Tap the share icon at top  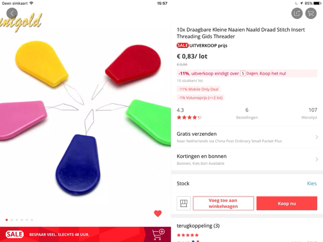(297, 14)
